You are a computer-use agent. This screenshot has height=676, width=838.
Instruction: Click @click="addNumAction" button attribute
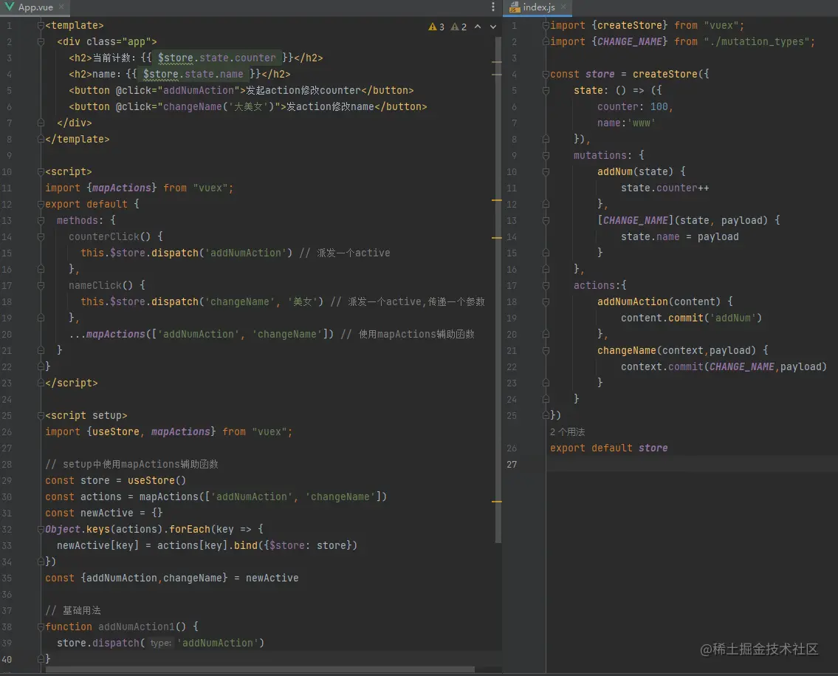(177, 90)
